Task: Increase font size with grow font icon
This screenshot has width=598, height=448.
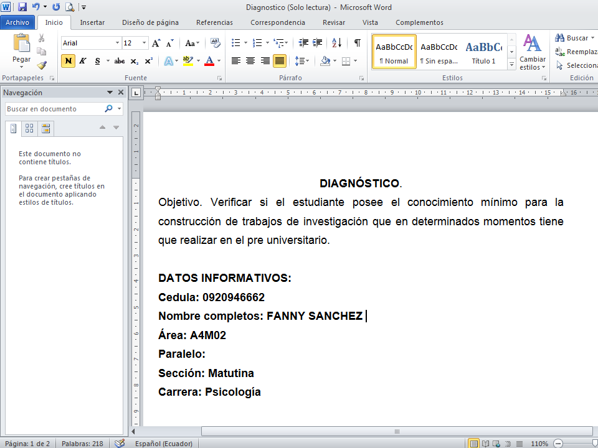Action: pos(156,43)
